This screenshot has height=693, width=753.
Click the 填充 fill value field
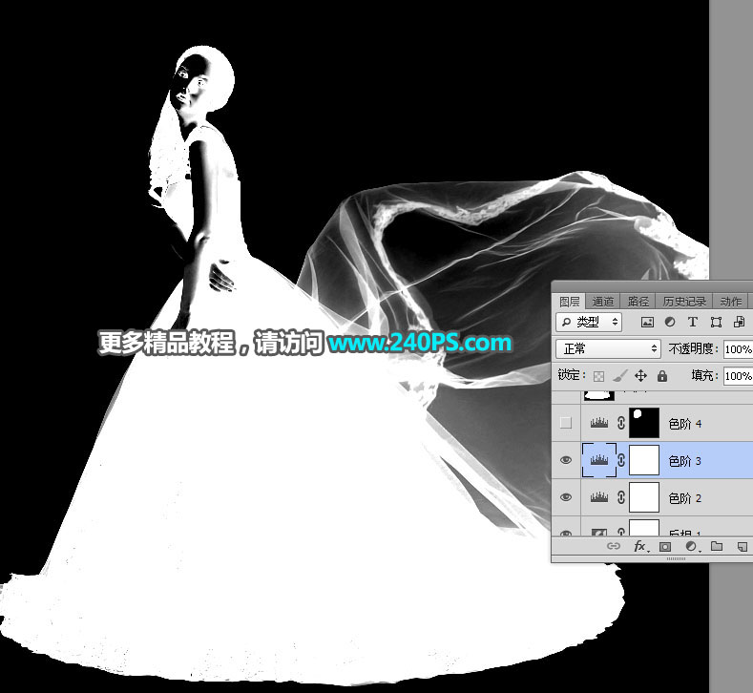[x=739, y=375]
